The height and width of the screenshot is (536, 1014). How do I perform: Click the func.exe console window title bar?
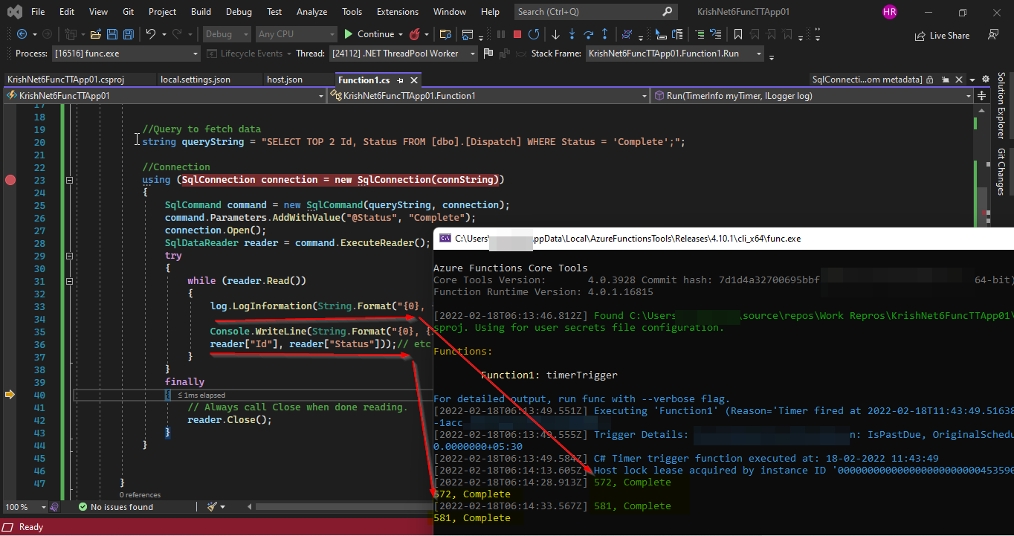(x=723, y=239)
